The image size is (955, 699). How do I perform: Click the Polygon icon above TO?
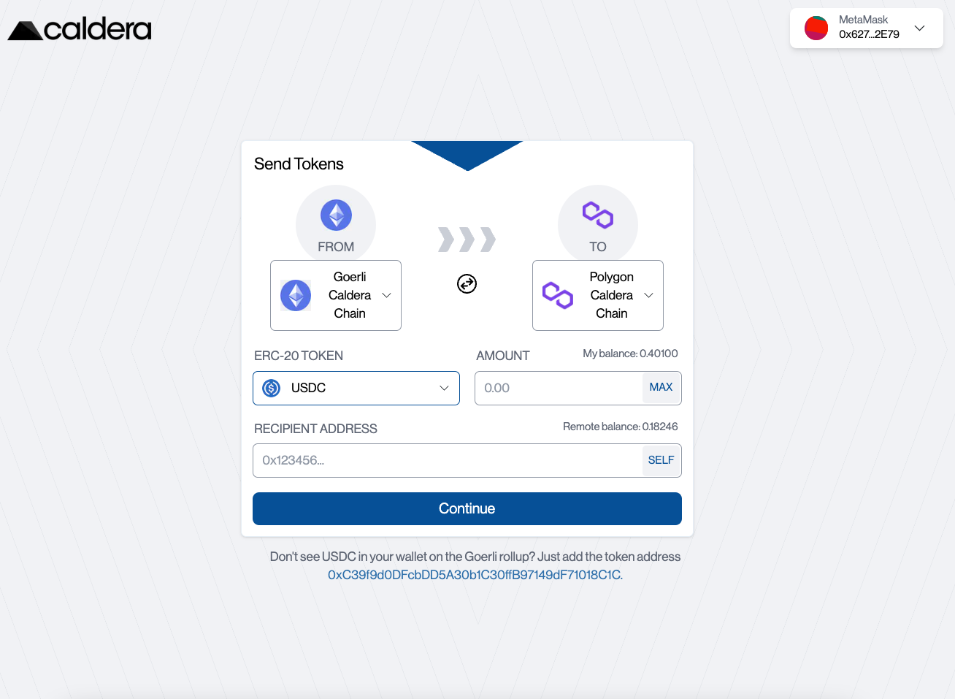598,215
